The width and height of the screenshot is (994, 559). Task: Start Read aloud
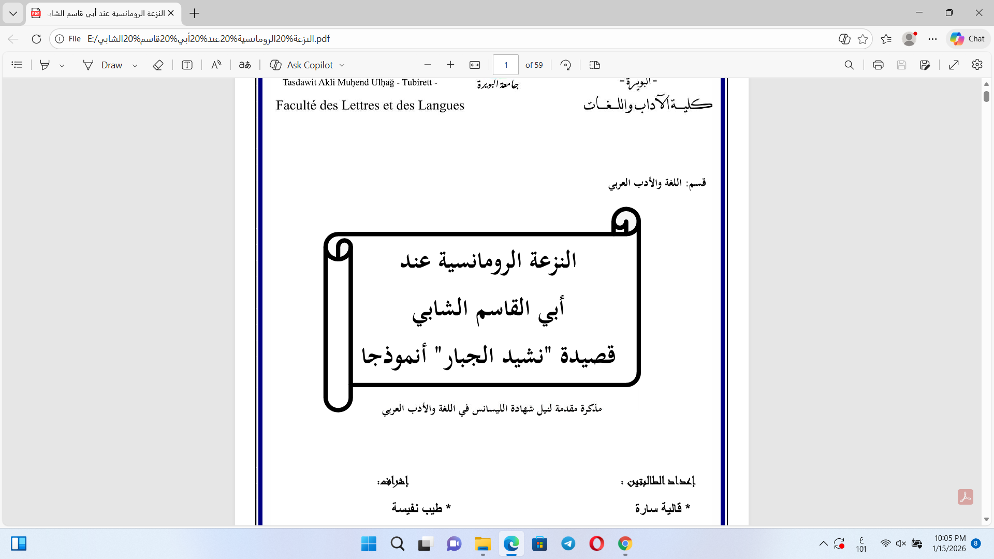click(216, 65)
